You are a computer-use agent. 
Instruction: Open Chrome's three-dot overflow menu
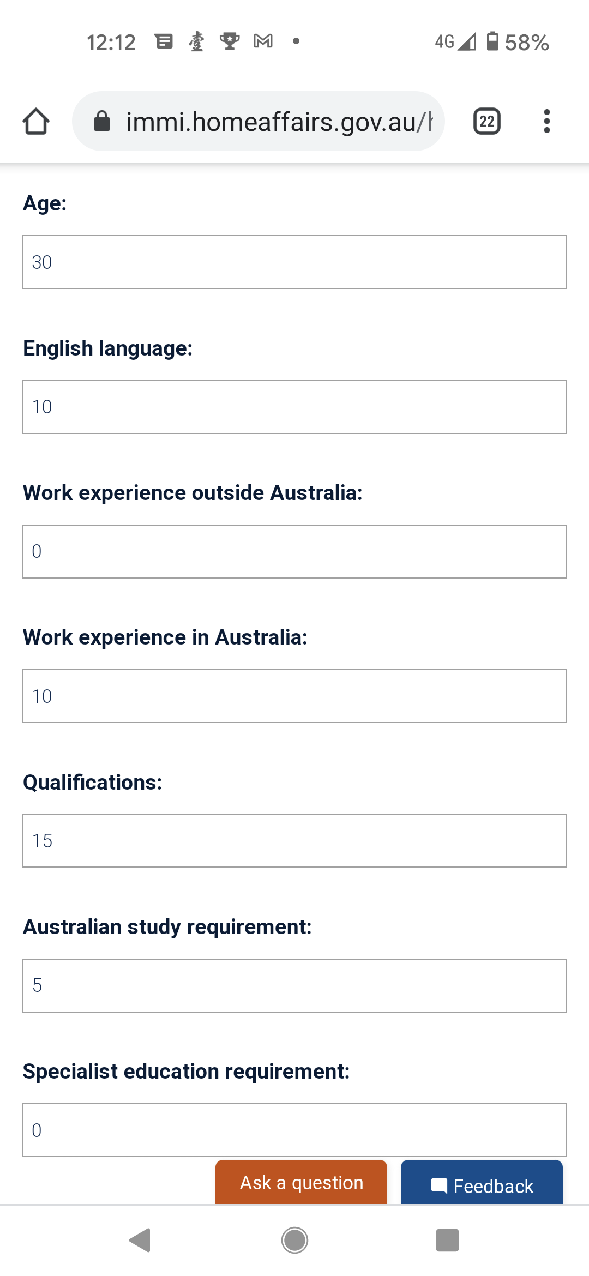click(546, 121)
